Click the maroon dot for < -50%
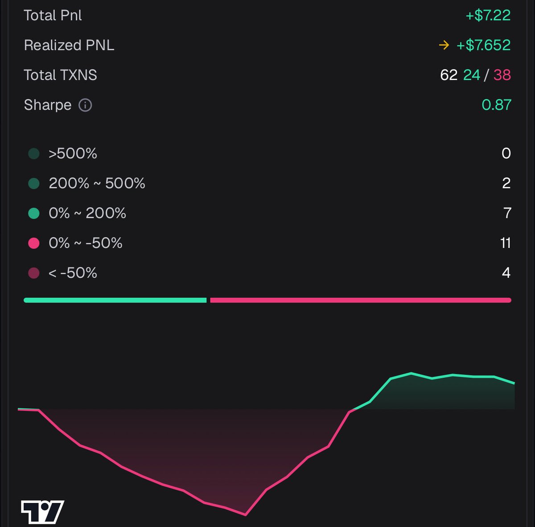Screen dimensions: 535x527 click(34, 273)
